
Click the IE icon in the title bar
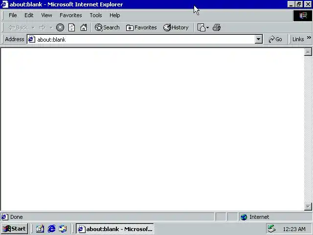(x=4, y=4)
